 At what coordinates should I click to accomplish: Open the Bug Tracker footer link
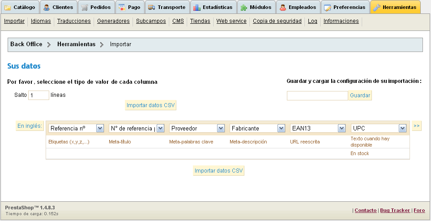(x=395, y=210)
